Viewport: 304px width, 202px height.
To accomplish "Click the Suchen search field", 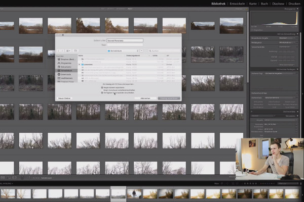I will tap(164, 51).
